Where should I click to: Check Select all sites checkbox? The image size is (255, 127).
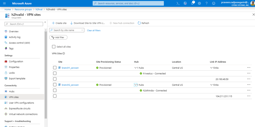[54, 47]
